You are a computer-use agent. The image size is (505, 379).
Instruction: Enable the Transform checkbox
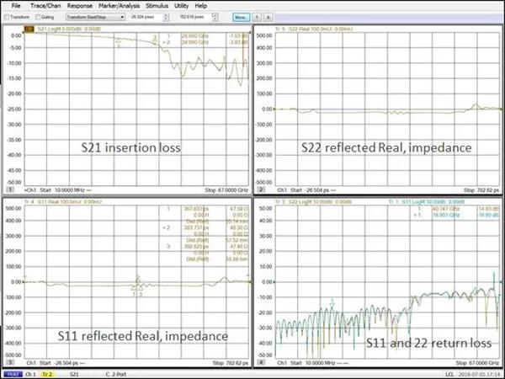pyautogui.click(x=8, y=16)
